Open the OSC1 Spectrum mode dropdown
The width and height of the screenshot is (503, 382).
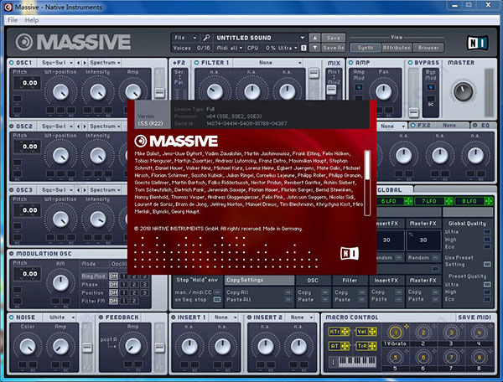[106, 63]
